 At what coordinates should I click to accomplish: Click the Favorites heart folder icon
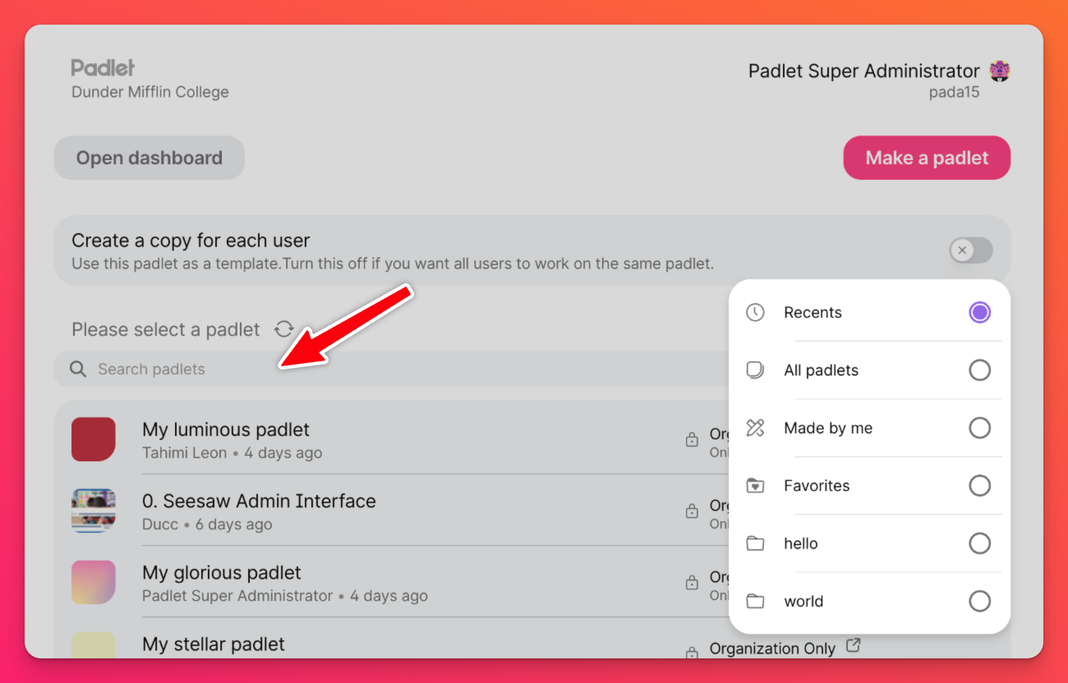click(x=755, y=486)
